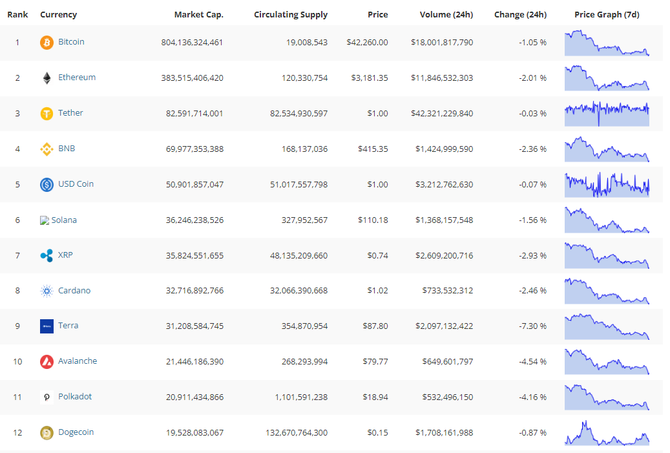Image resolution: width=670 pixels, height=453 pixels.
Task: View Solana 7-day price graph
Action: click(x=607, y=220)
